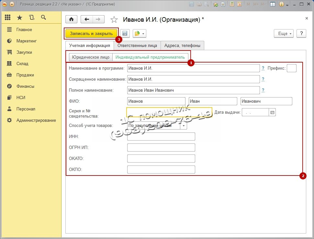314x239 pixels.
Task: Open the sections grid menu icon
Action: click(8, 17)
